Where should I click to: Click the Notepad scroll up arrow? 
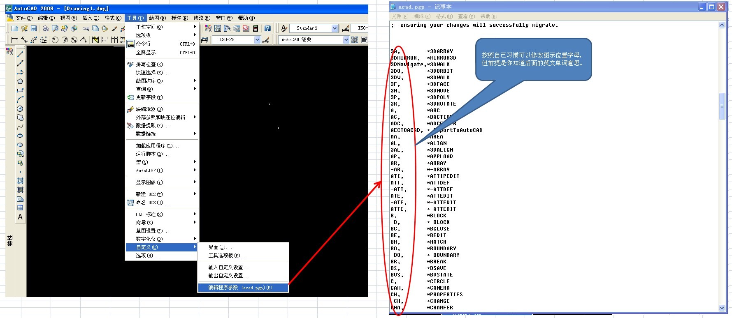click(722, 25)
